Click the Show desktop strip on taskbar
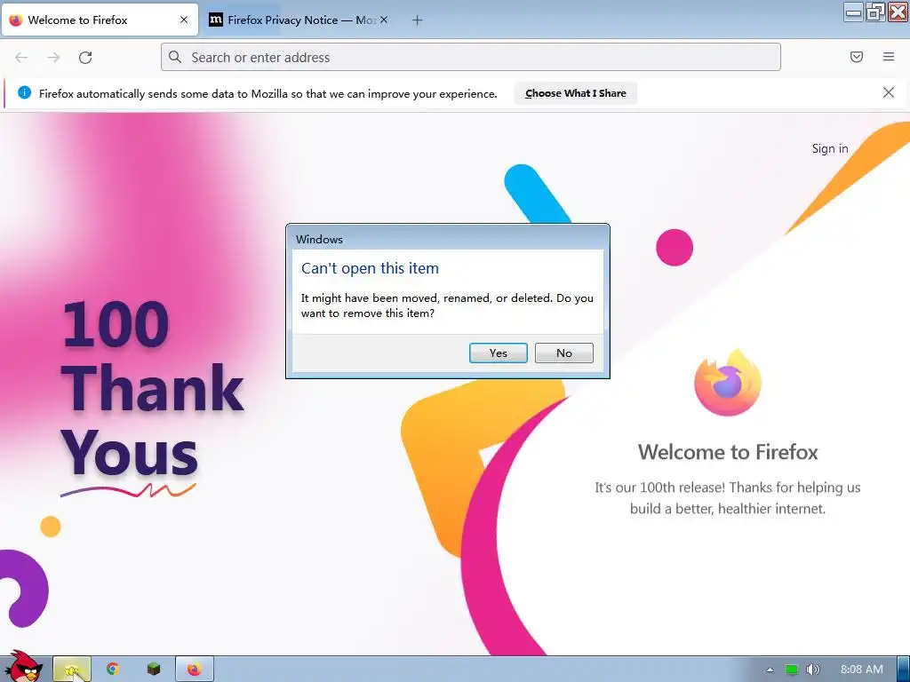 tap(903, 670)
